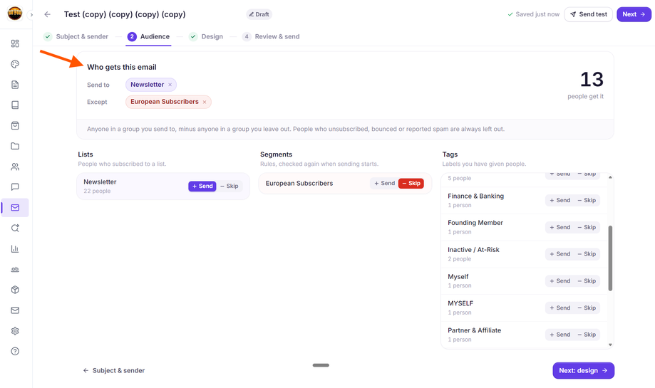Viewport: 655px width, 388px height.
Task: Click the Tags list scroll up arrow
Action: tap(610, 177)
